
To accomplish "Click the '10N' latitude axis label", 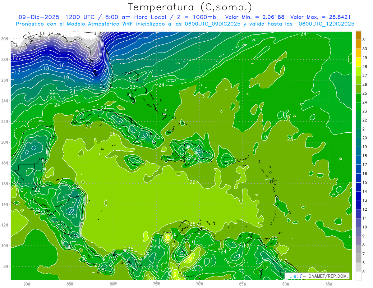I will point(5,246).
